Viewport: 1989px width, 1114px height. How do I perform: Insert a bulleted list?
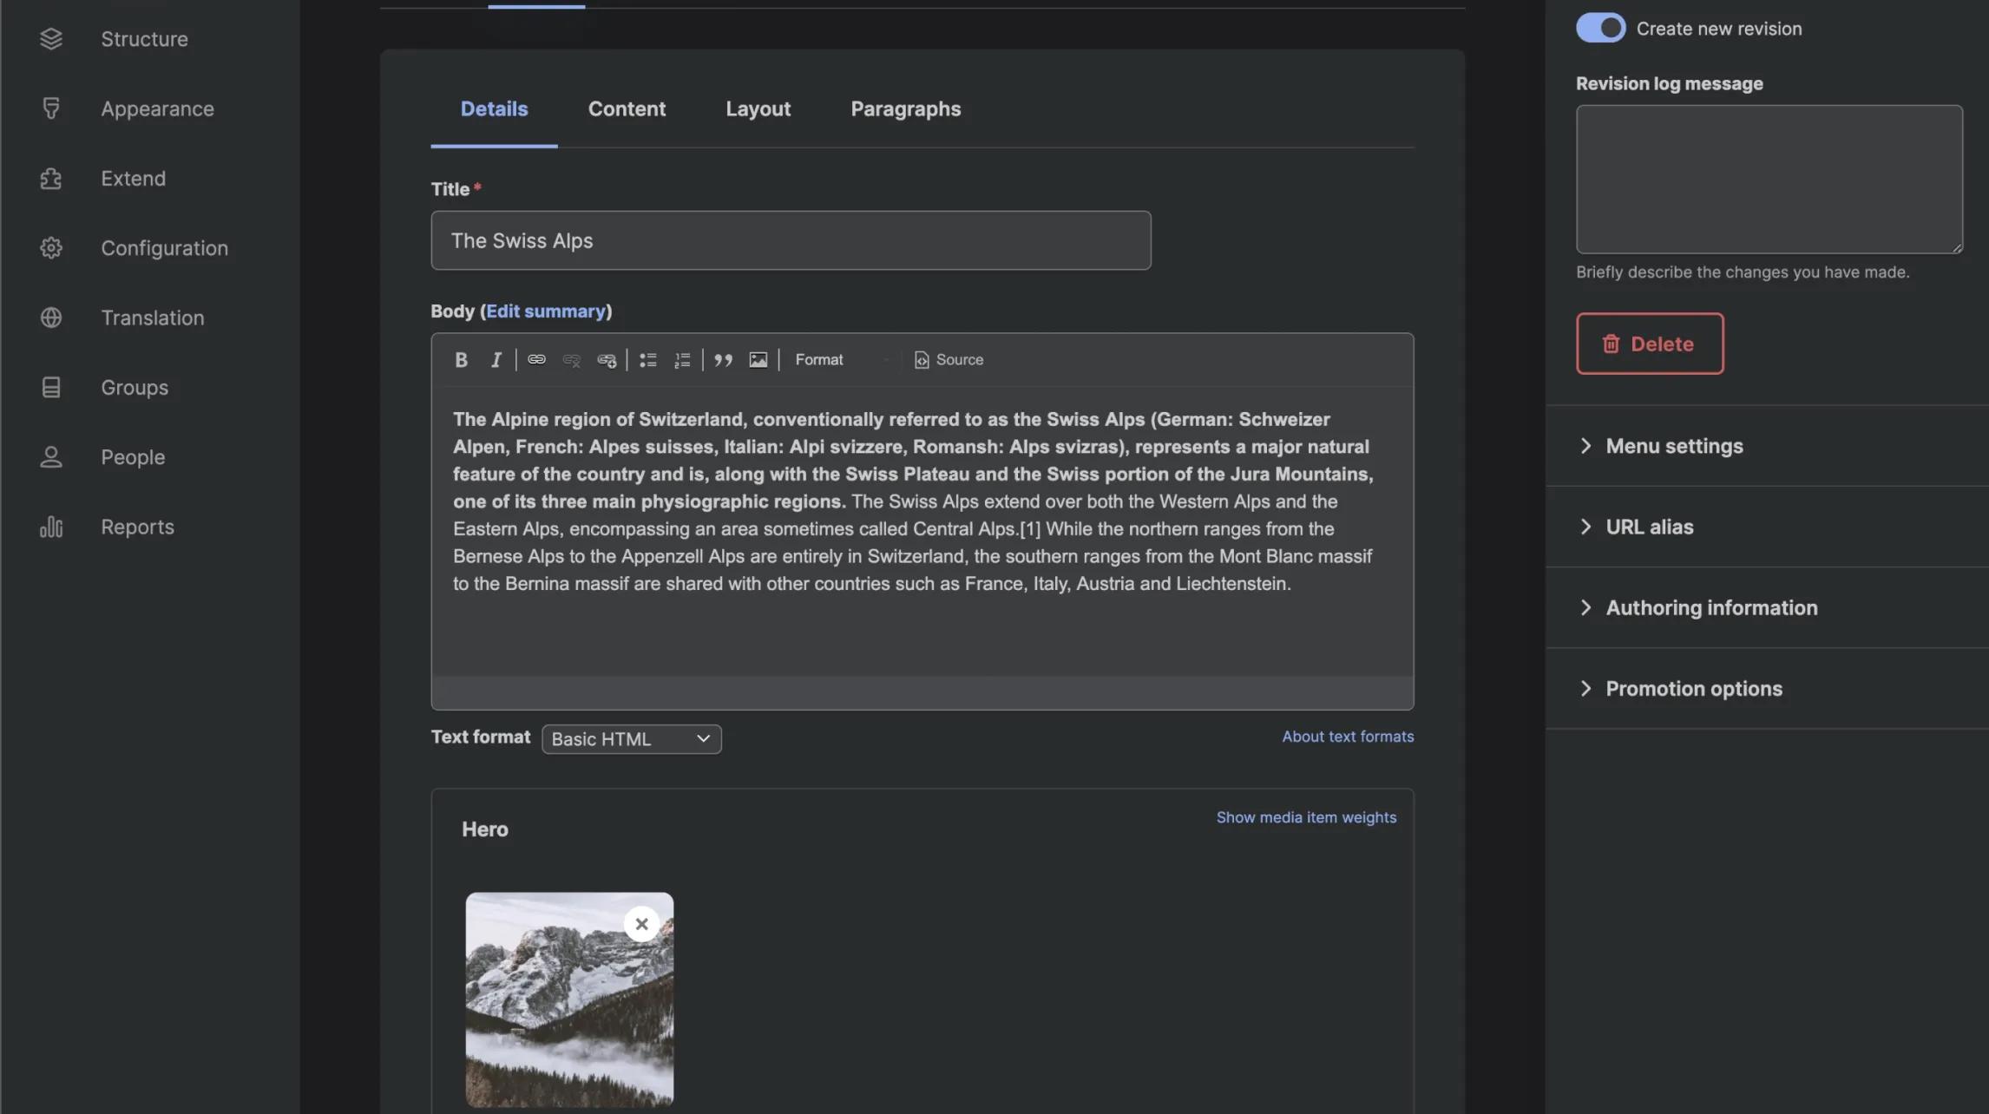[x=647, y=359]
